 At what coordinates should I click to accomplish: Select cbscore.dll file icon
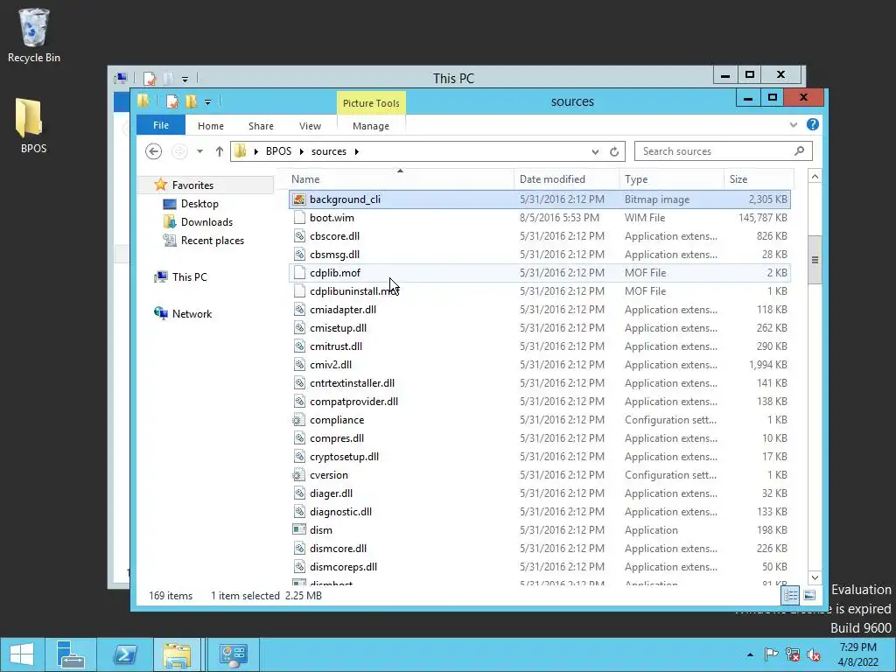click(299, 236)
